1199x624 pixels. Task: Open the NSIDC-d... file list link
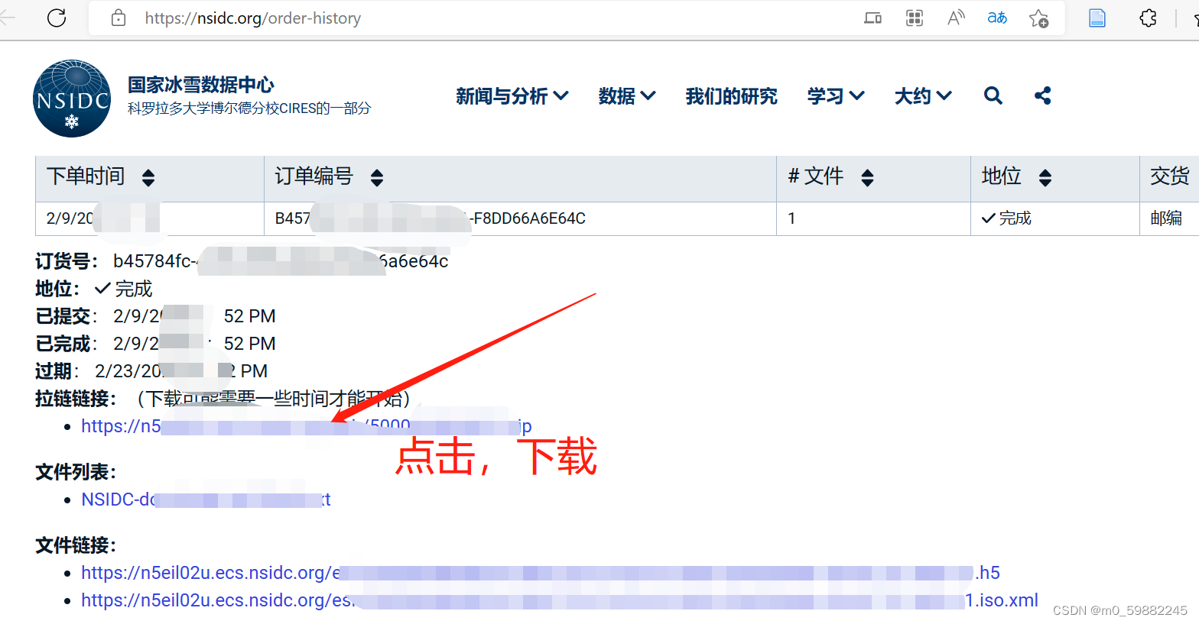click(206, 500)
